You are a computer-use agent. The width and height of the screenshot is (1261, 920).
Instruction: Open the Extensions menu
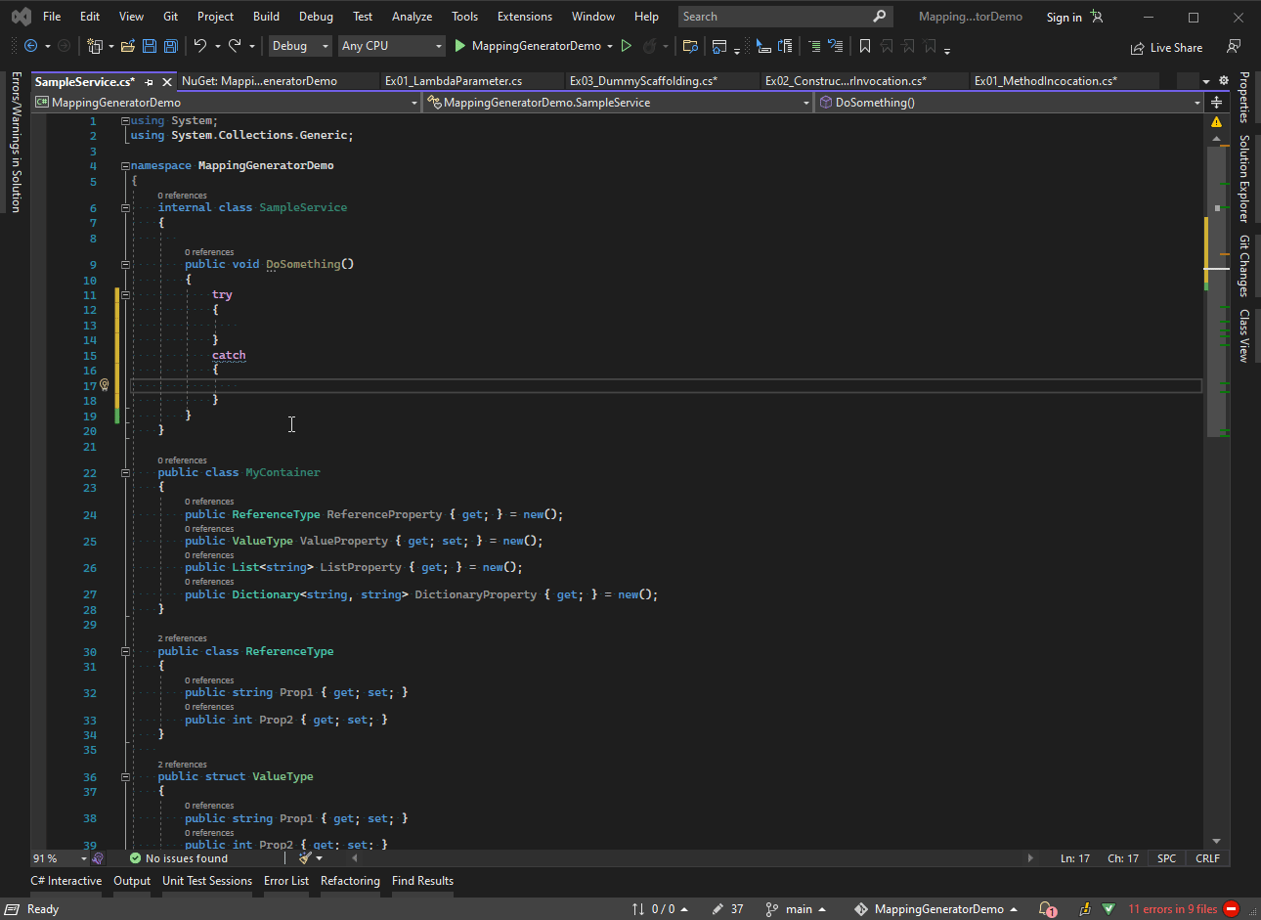click(525, 17)
